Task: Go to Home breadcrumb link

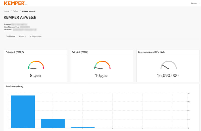Action: click(x=7, y=11)
